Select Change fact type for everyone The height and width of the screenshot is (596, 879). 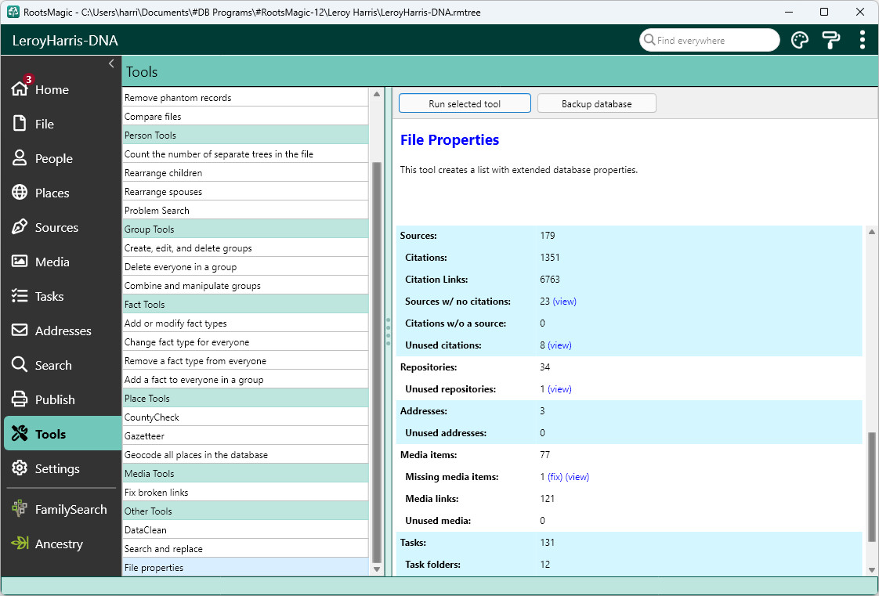pyautogui.click(x=245, y=341)
